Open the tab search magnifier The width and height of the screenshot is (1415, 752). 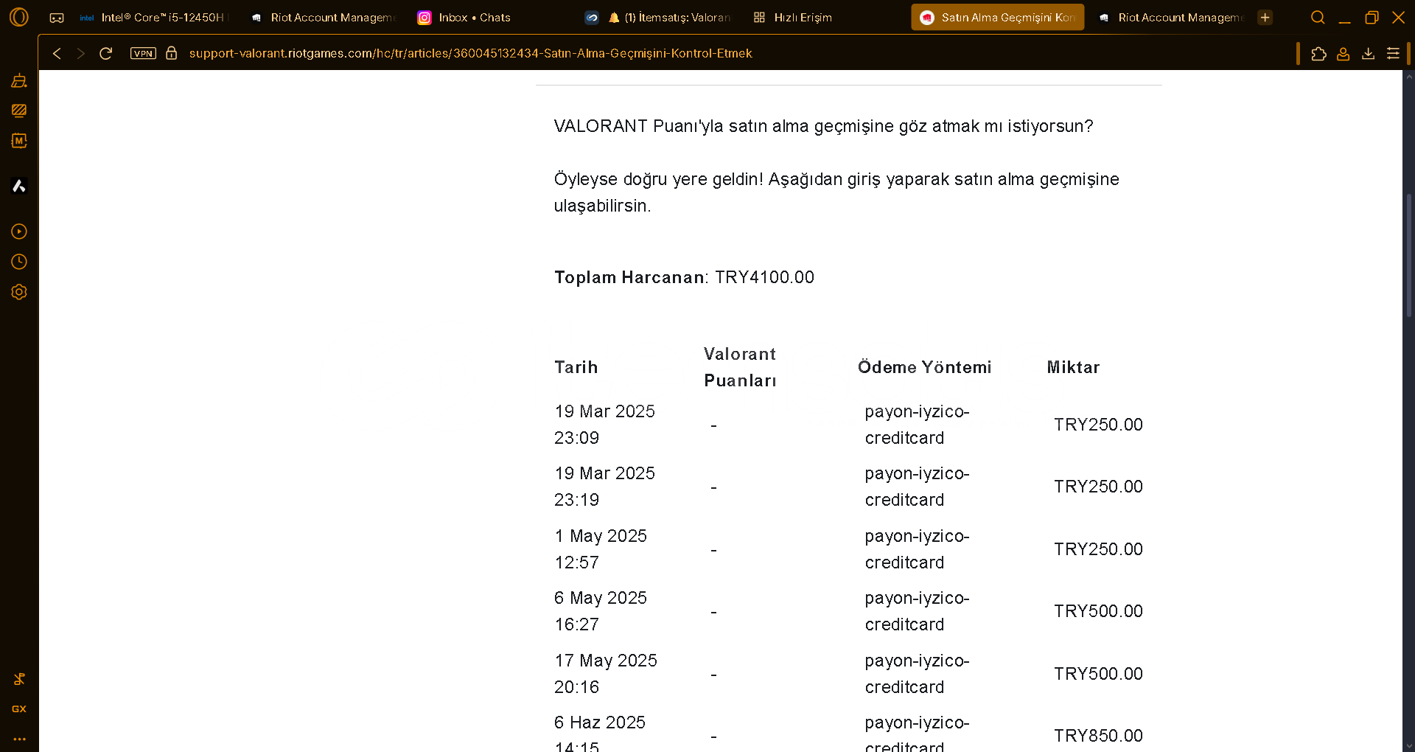tap(1318, 17)
